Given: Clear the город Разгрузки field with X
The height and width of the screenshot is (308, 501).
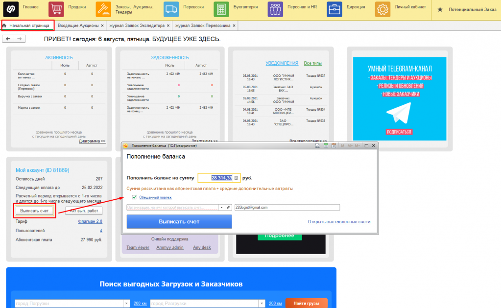Looking at the screenshot, I should coord(262,304).
